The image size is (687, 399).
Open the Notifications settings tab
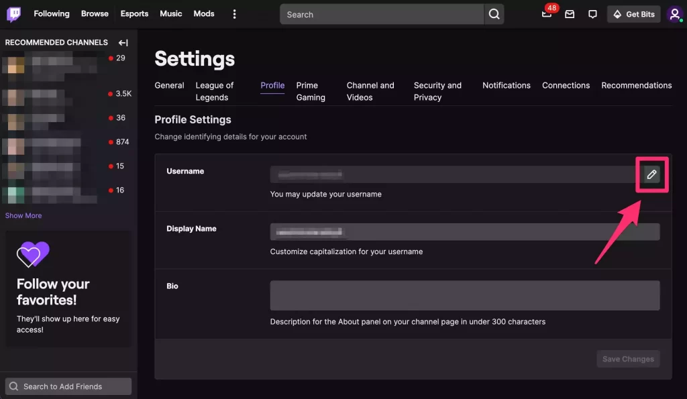pyautogui.click(x=506, y=85)
